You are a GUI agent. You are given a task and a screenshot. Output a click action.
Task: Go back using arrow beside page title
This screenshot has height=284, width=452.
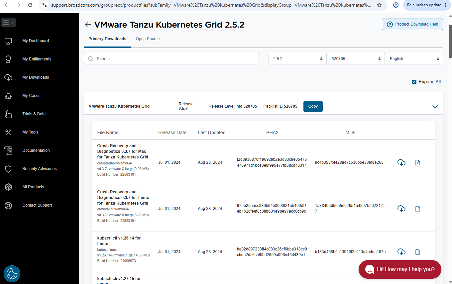pos(88,25)
